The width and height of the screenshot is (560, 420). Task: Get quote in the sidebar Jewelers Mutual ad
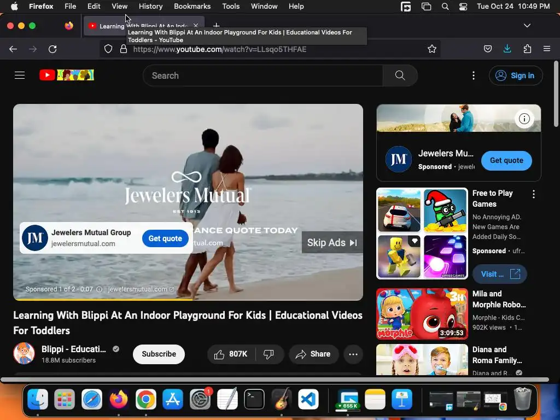(506, 160)
